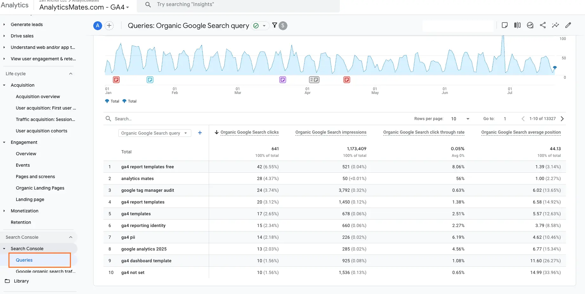Sort by Organic Google Search clicks header
Image resolution: width=585 pixels, height=294 pixels.
click(x=250, y=132)
